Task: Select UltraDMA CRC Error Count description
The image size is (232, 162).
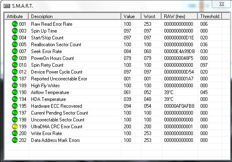Action: [57, 126]
